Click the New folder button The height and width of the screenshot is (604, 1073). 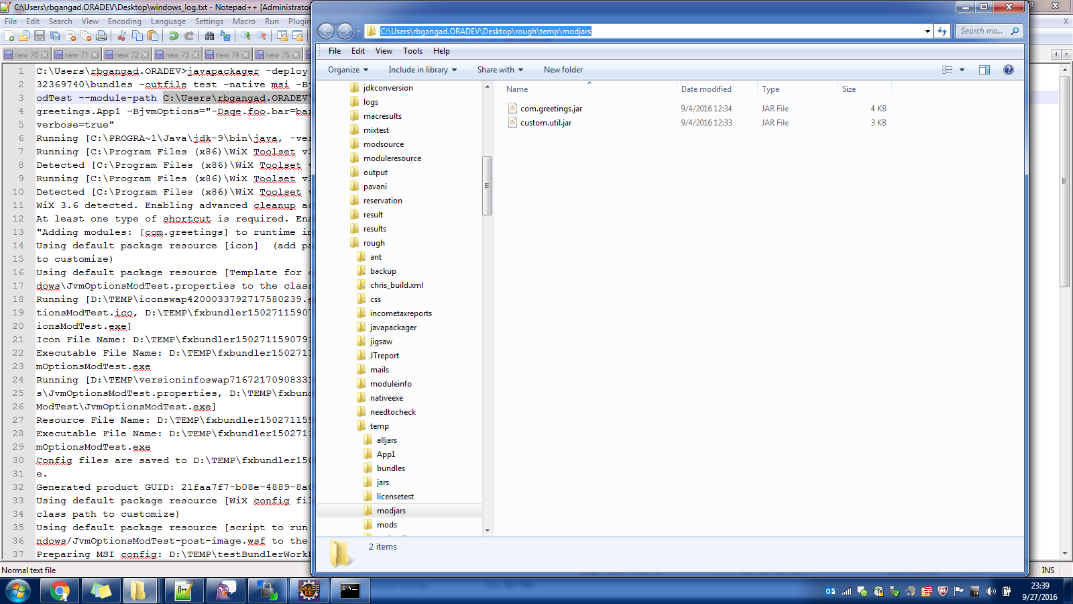coord(563,70)
